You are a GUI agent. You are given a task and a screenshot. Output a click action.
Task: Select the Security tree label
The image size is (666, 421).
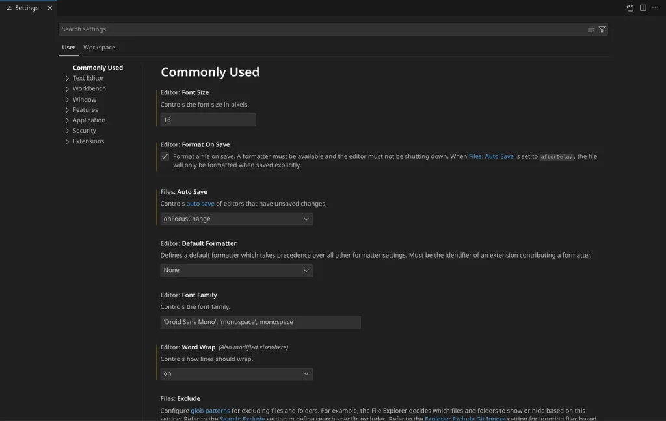point(84,130)
